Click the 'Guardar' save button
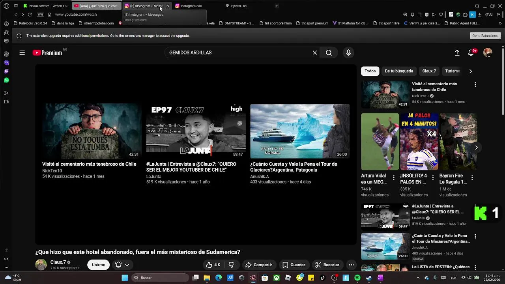 coord(294,265)
